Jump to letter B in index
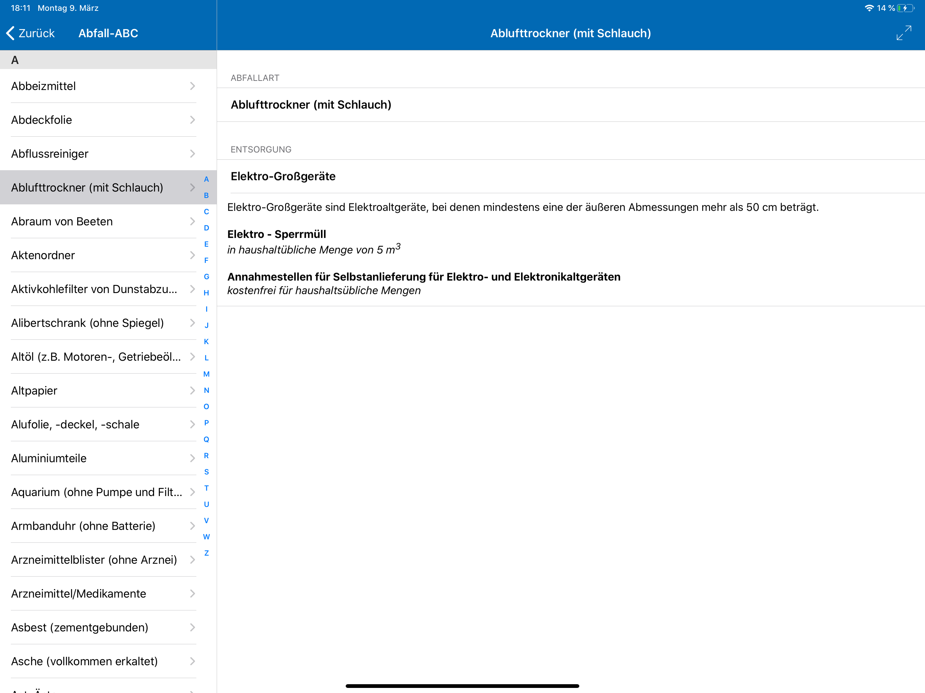Viewport: 925px width, 693px height. click(206, 196)
